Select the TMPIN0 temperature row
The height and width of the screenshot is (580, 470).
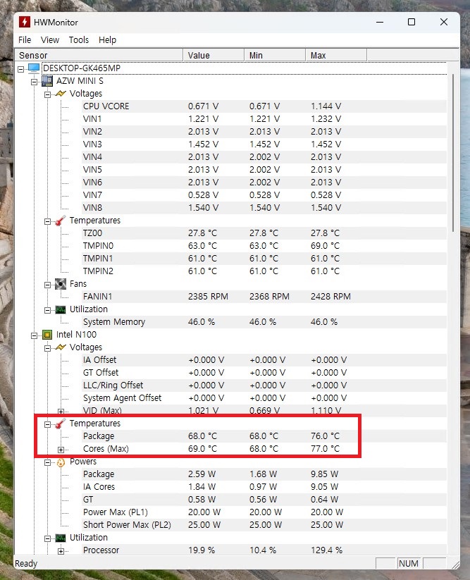[x=264, y=246]
